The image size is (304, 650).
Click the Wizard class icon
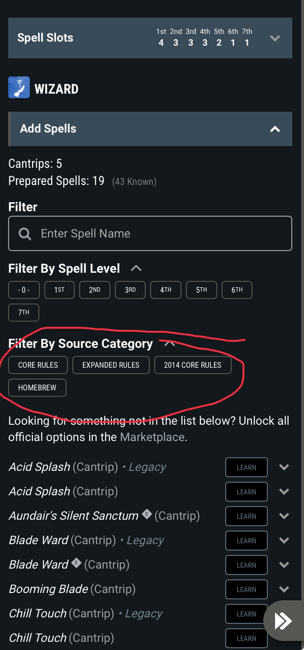point(19,87)
